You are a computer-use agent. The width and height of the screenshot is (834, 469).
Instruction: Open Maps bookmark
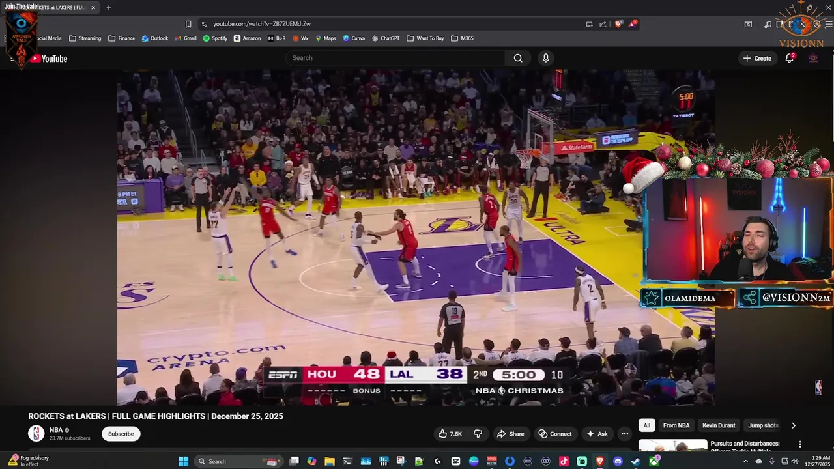326,38
